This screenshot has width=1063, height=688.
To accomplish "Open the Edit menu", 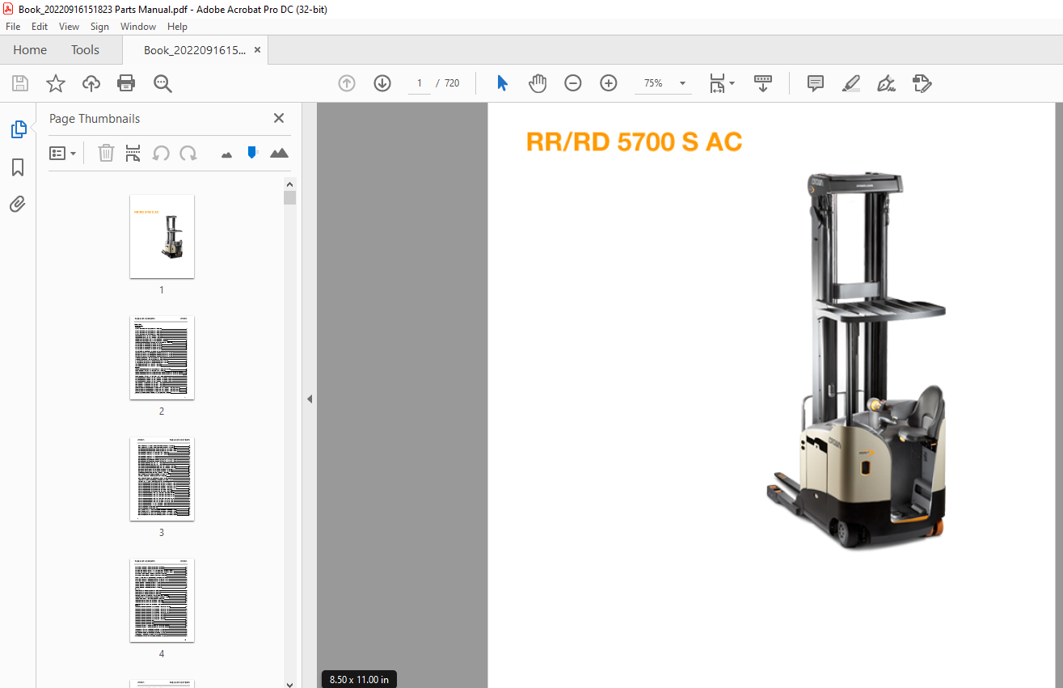I will (40, 27).
